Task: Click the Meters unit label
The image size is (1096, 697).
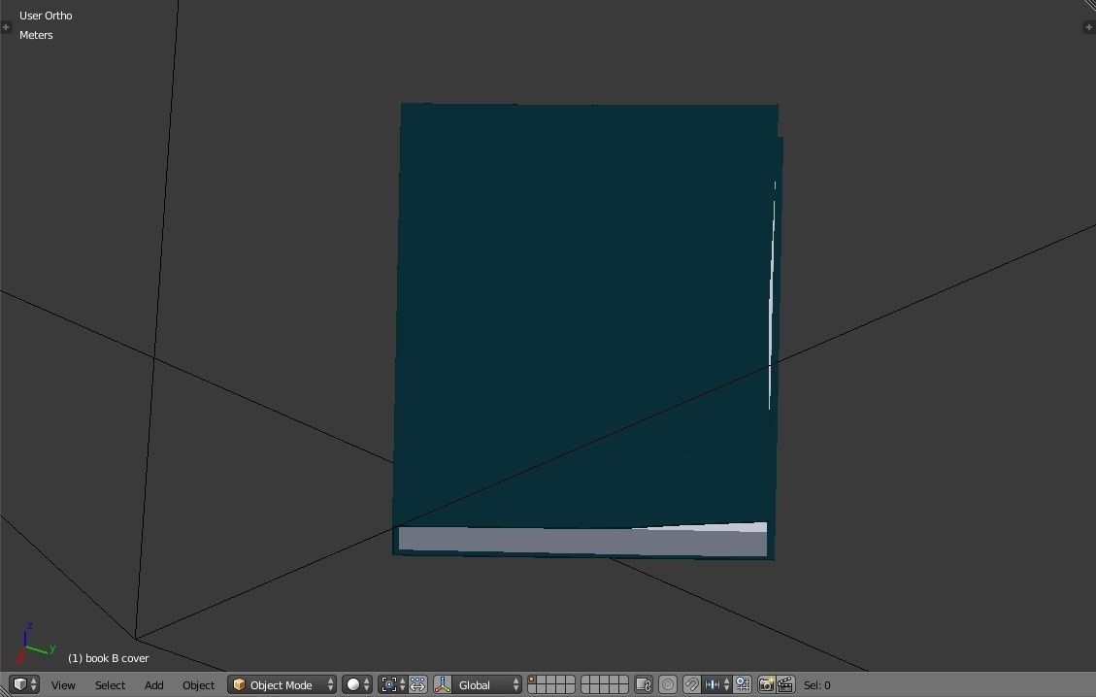Action: (x=36, y=35)
